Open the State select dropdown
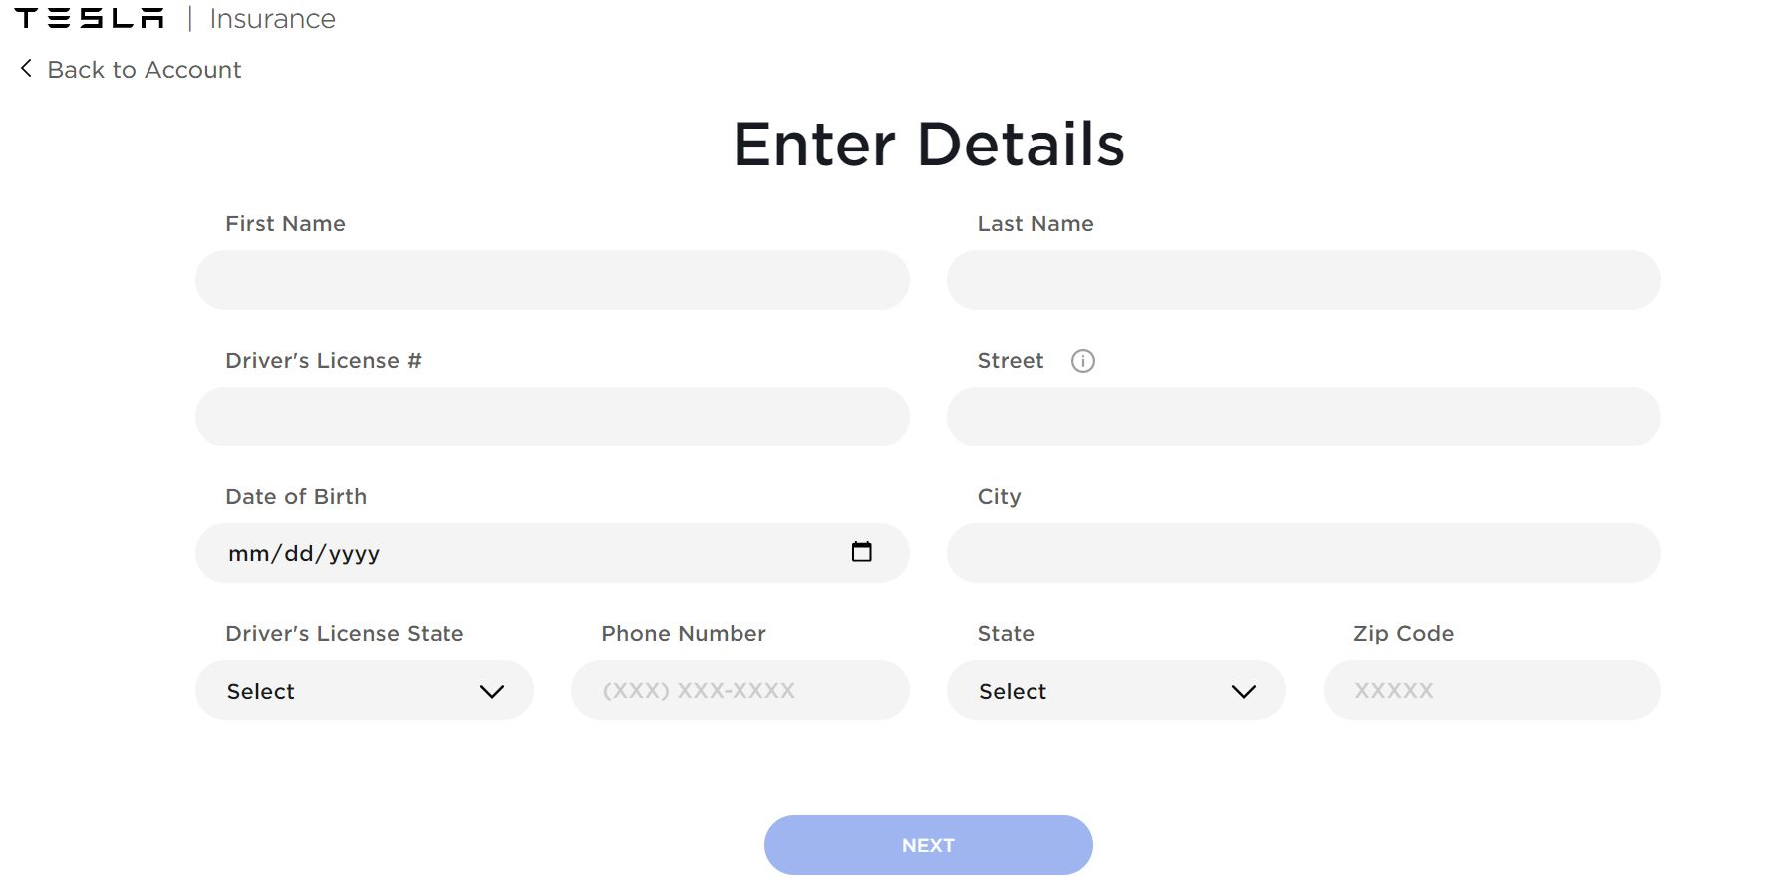 1116,690
